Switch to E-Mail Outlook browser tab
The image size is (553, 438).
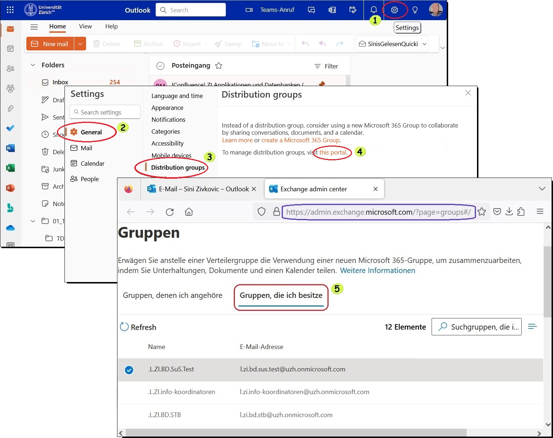[x=202, y=189]
